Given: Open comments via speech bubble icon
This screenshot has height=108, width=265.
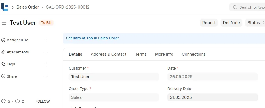Looking at the screenshot, I should click(17, 101).
